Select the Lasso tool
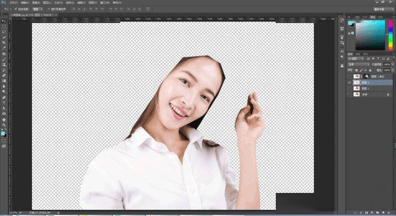396x216 pixels. [x=4, y=32]
